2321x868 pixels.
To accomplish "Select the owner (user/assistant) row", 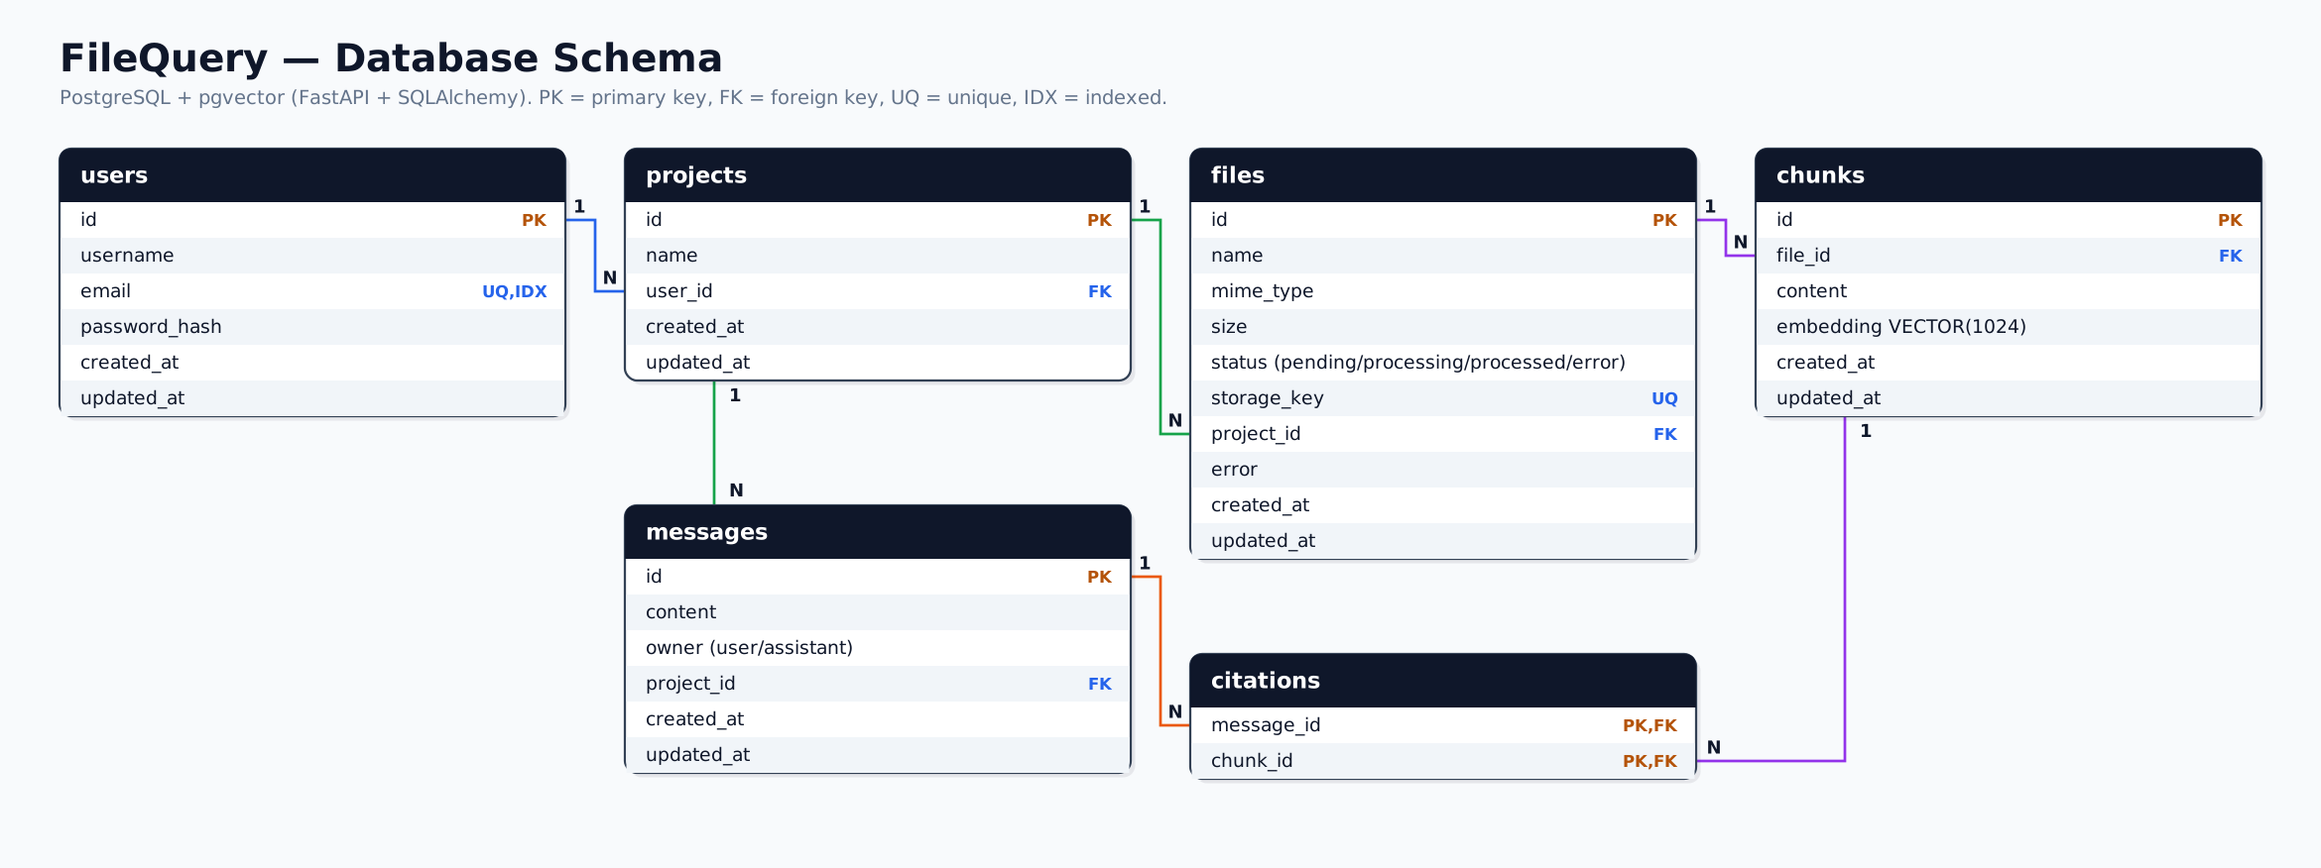I will [878, 648].
